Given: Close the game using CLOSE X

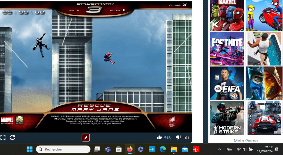Looking at the screenshot, I should tap(178, 5).
